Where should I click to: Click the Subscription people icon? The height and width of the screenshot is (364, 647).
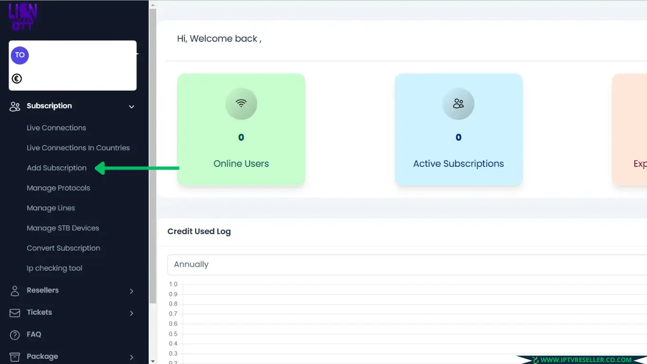15,106
